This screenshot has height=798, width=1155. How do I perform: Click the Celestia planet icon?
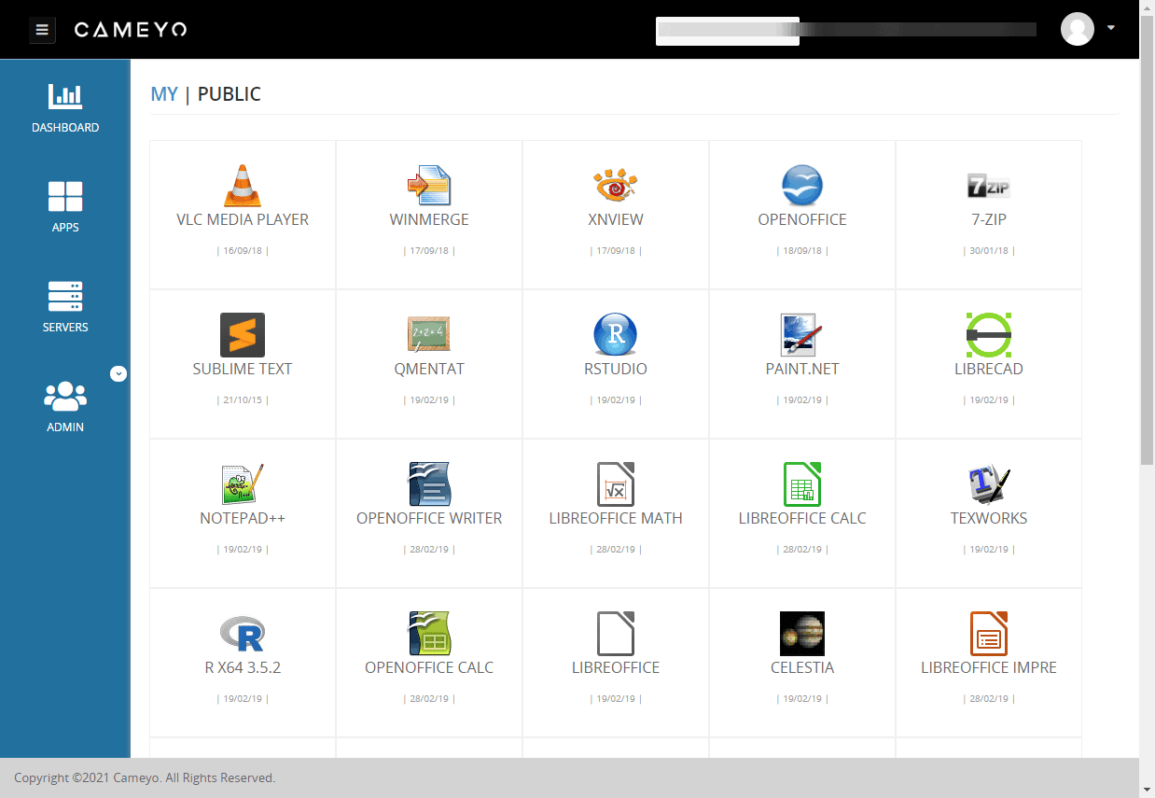click(x=802, y=633)
